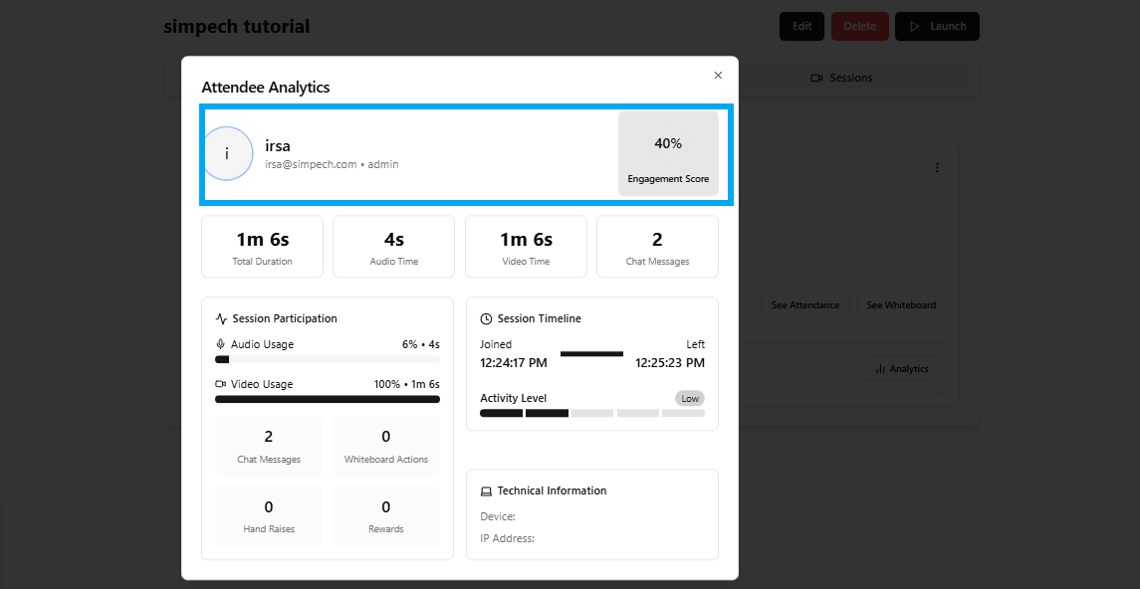Open See Attendance
1140x589 pixels.
tap(804, 305)
